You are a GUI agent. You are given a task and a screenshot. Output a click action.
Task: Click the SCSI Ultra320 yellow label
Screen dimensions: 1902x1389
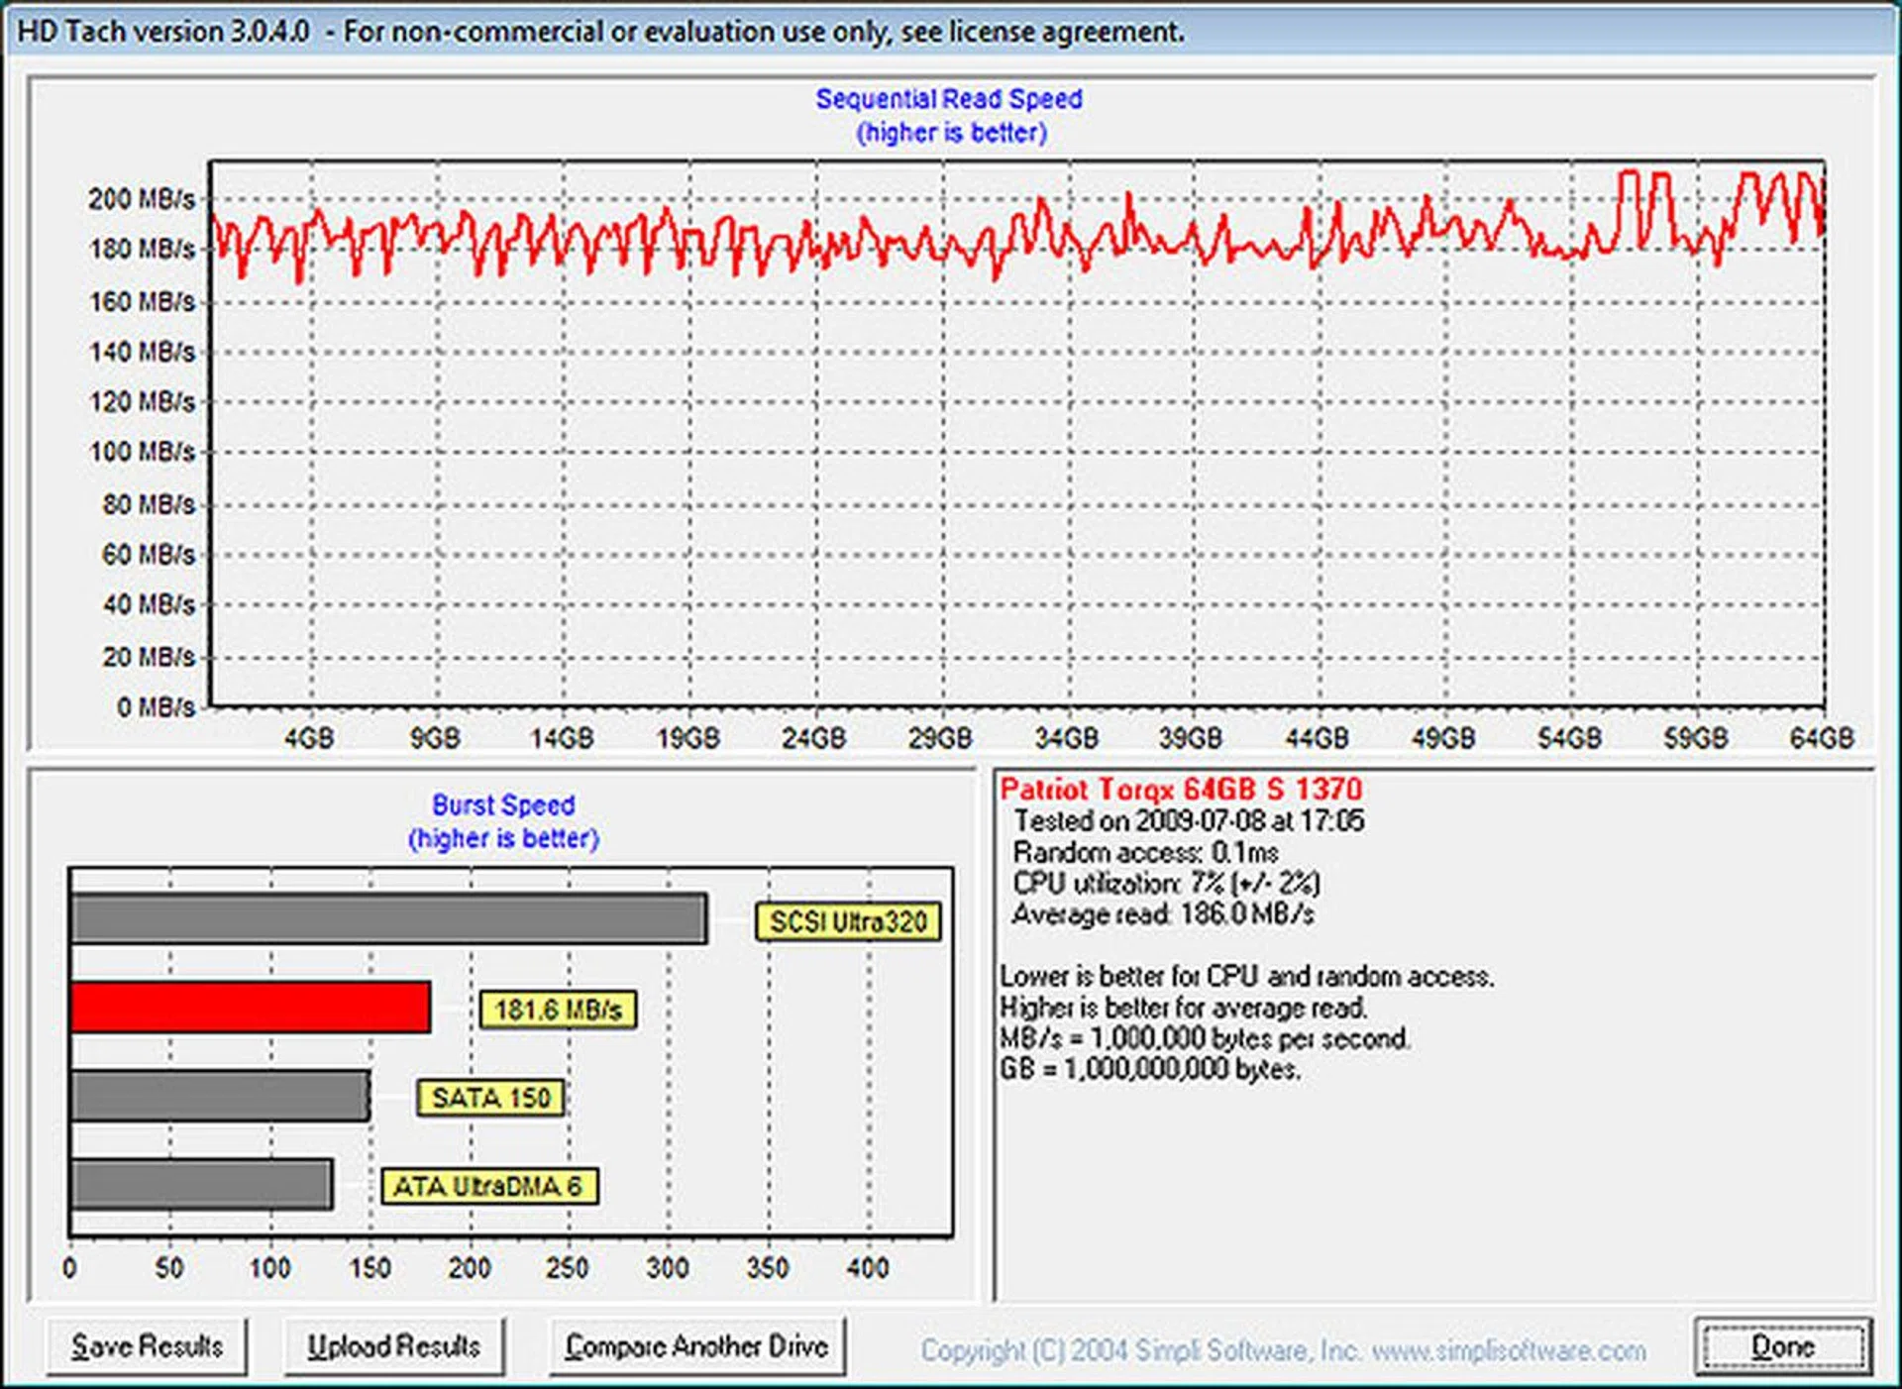(848, 921)
